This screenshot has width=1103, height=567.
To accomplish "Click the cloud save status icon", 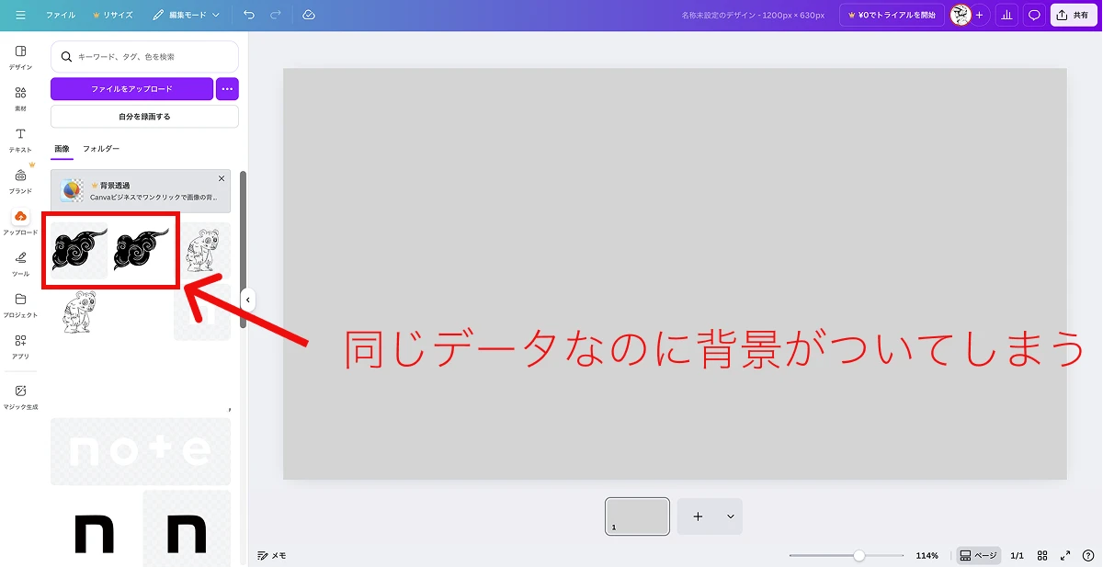I will pos(309,16).
